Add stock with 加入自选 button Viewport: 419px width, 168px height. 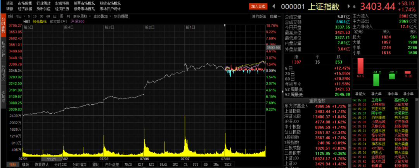click(259, 7)
